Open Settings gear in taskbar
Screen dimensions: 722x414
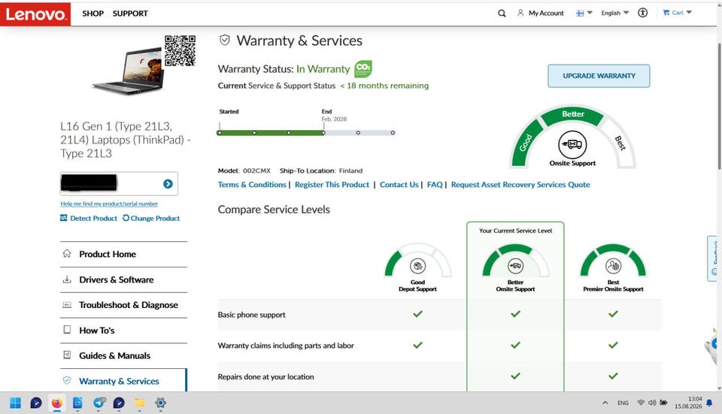160,403
